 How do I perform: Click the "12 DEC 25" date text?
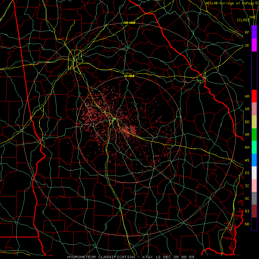(x=167, y=257)
